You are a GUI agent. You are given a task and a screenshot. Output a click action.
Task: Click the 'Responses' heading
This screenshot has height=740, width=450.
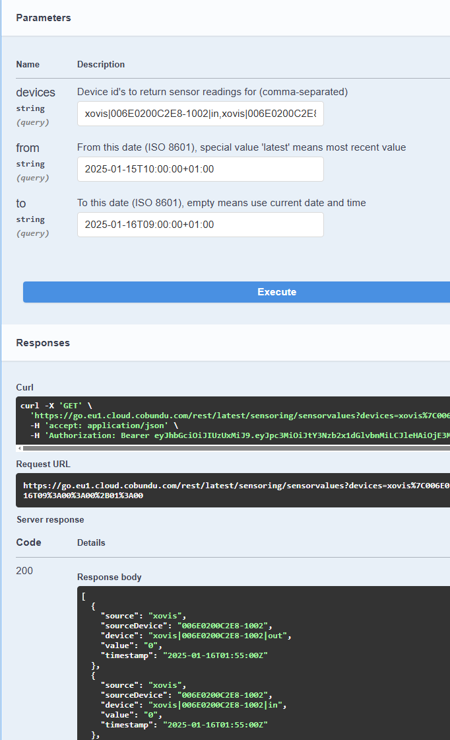(43, 343)
